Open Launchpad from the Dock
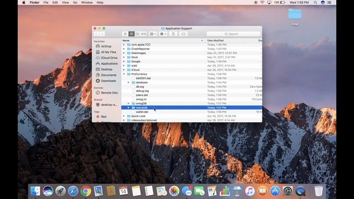This screenshot has height=199, width=354. [60, 191]
